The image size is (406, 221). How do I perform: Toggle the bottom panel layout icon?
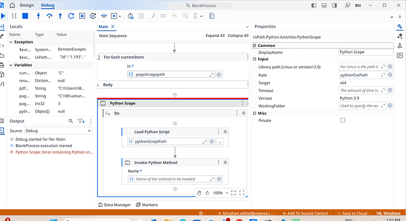coord(324,5)
